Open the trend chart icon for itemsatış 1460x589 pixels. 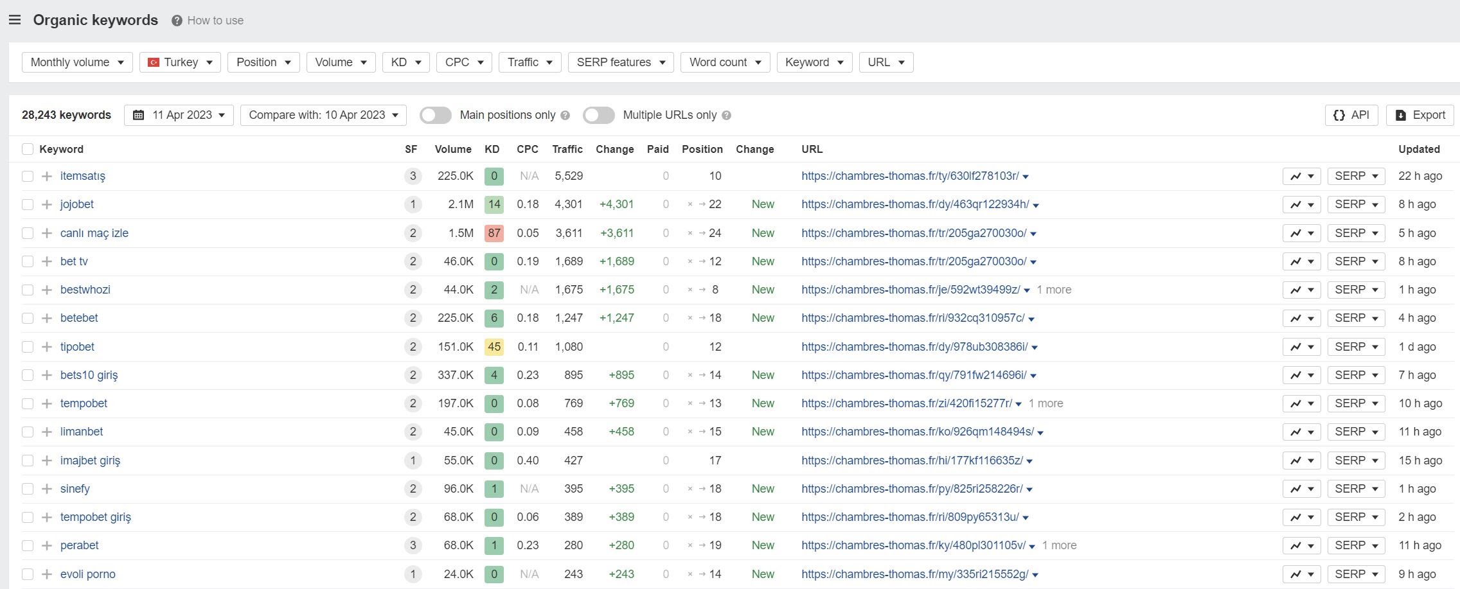tap(1301, 176)
